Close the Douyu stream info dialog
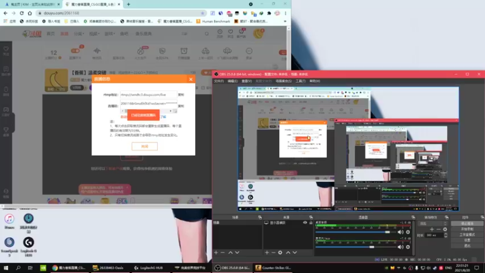The image size is (485, 273). point(191,79)
